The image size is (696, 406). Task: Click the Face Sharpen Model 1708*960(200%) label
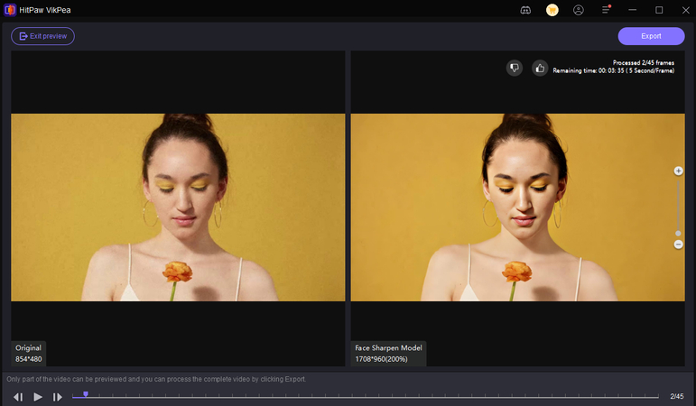(388, 354)
